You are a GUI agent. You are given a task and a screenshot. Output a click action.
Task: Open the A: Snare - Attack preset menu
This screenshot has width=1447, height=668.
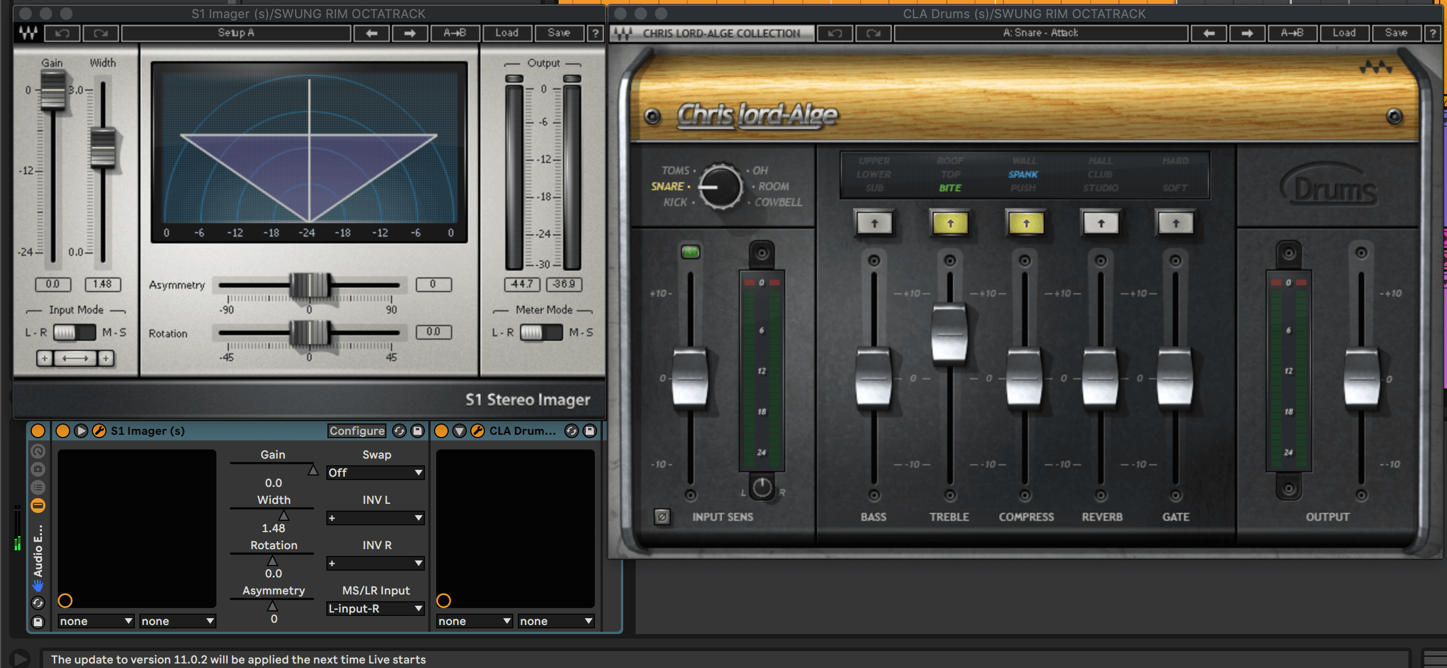coord(1041,33)
